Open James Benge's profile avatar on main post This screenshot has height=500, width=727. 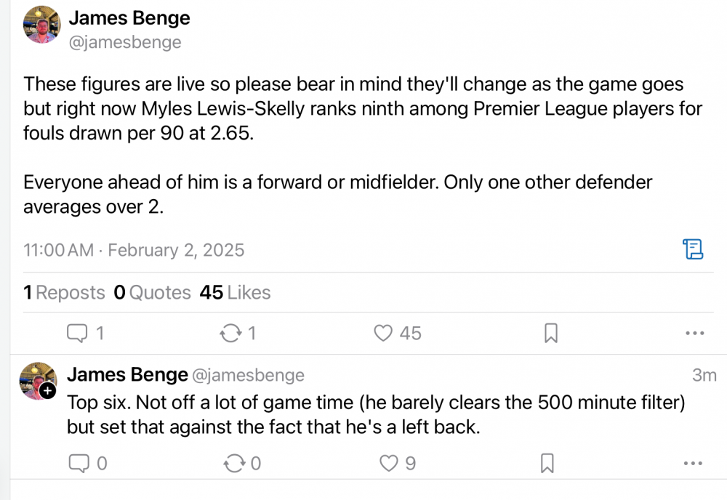pos(41,25)
